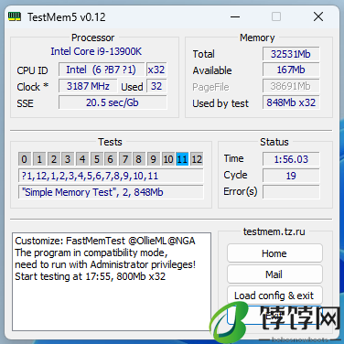Select test box number 12
344x344 pixels.
[x=197, y=159]
